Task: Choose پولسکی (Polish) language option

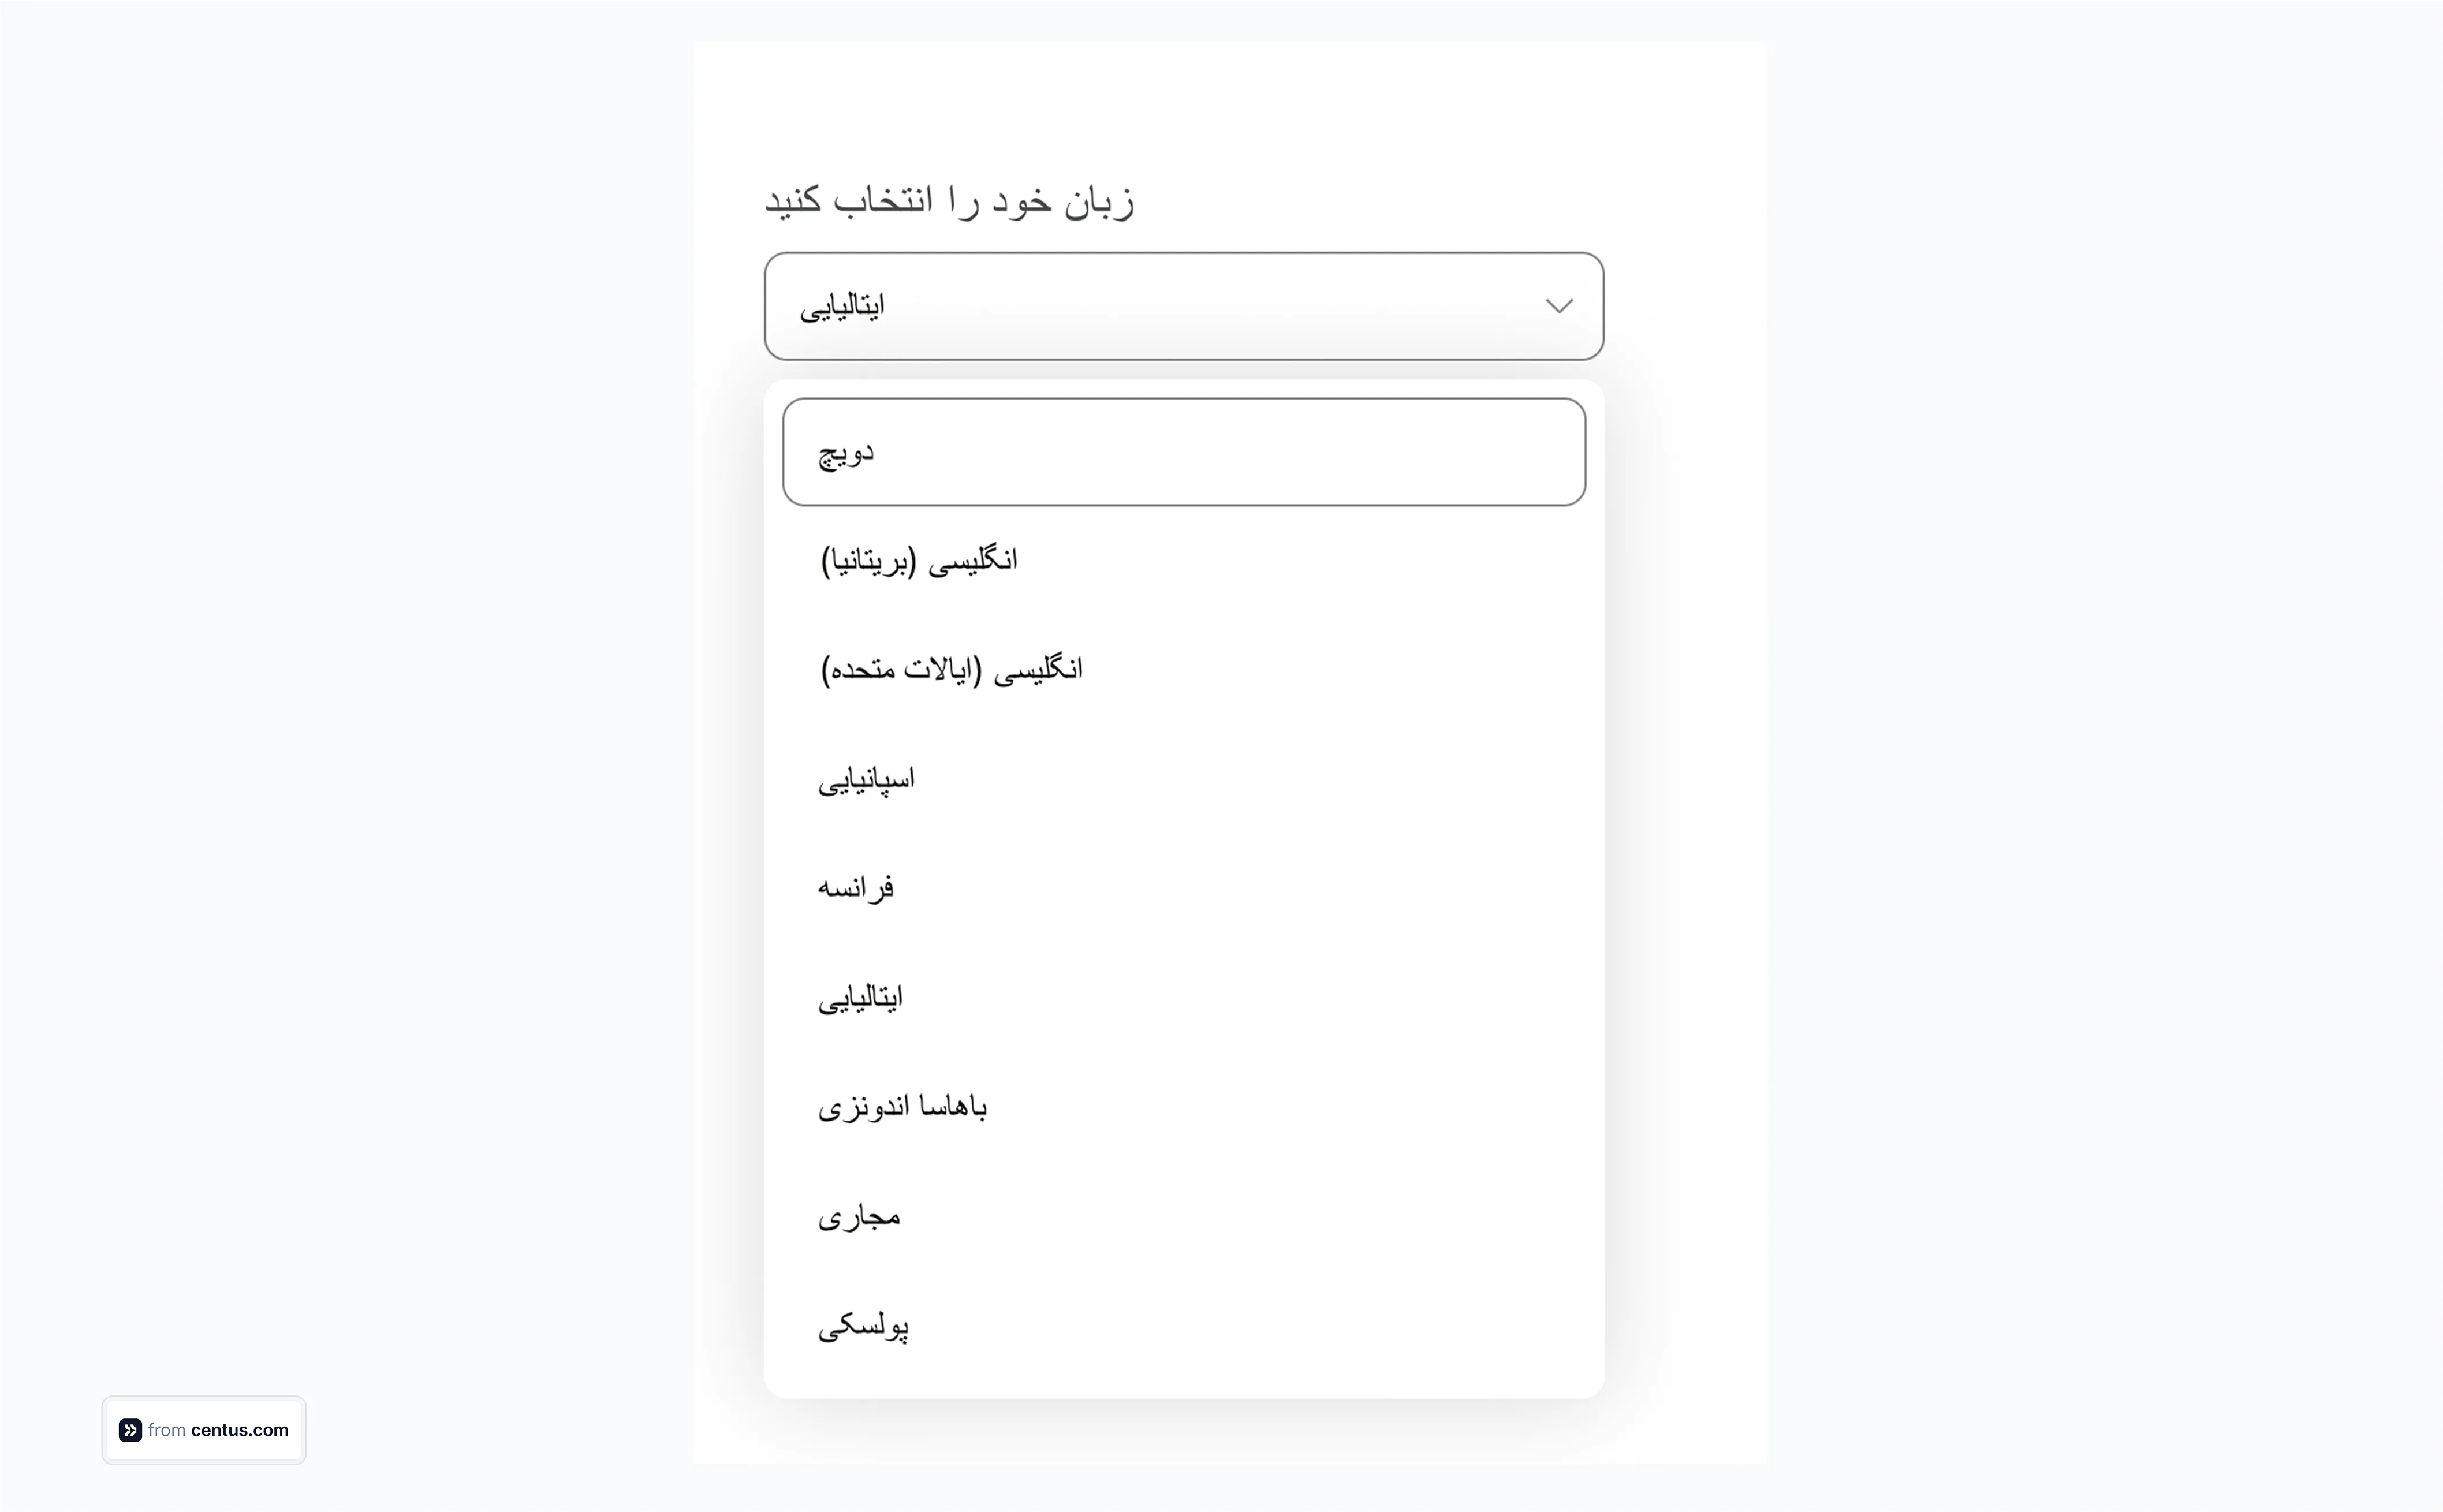Action: click(x=863, y=1326)
